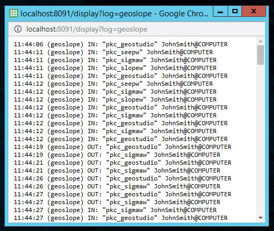Click the 11:44:06 pkc_geostudio IN log line
The height and width of the screenshot is (231, 274).
click(121, 44)
